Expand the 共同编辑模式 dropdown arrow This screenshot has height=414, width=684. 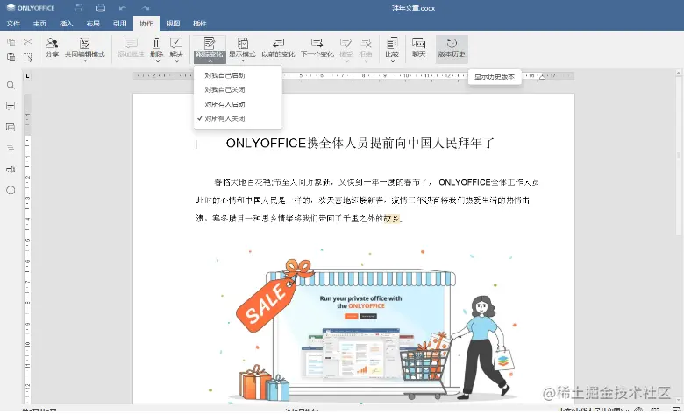click(85, 61)
